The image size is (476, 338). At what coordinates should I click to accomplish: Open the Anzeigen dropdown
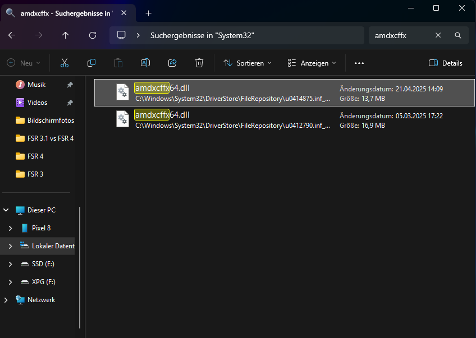[312, 63]
